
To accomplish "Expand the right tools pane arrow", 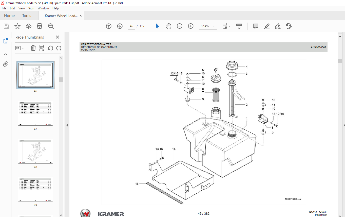I will 344,125.
